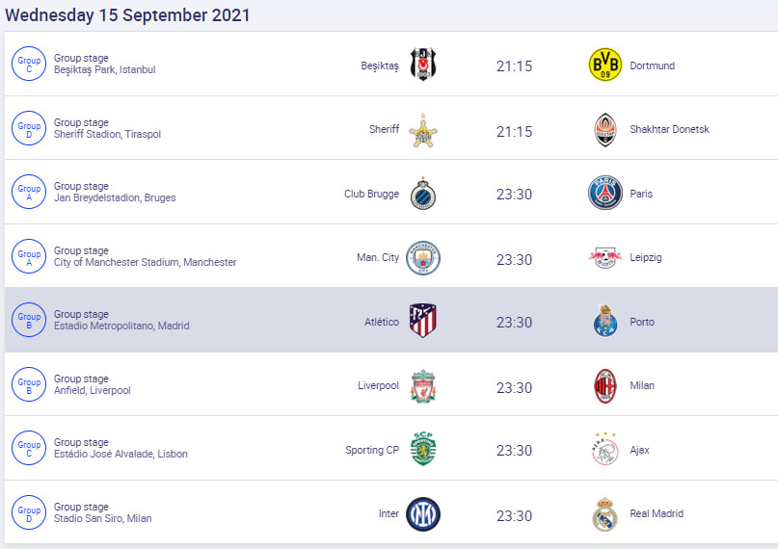Select the Manchester City badge

(x=422, y=258)
